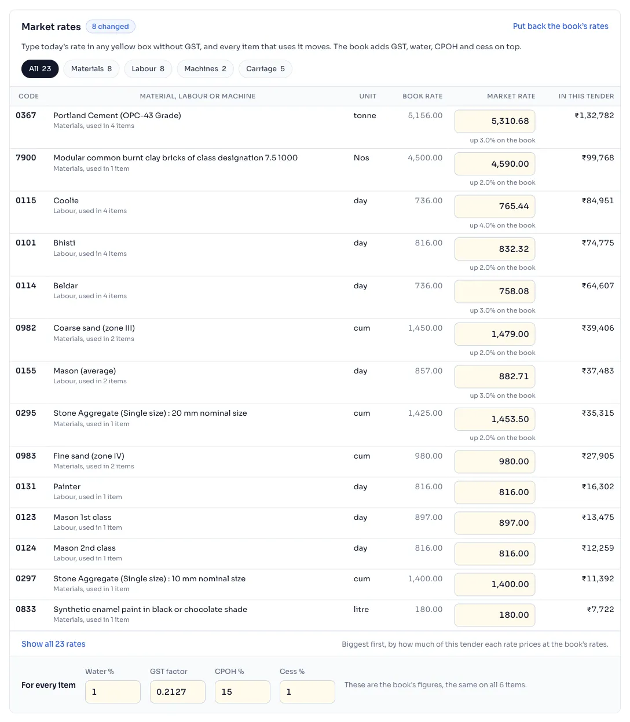Filter by Materials 8 tab

tap(91, 69)
